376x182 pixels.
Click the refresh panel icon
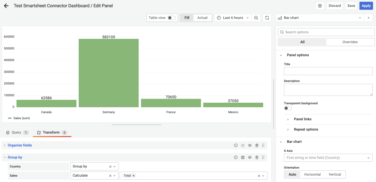click(267, 18)
